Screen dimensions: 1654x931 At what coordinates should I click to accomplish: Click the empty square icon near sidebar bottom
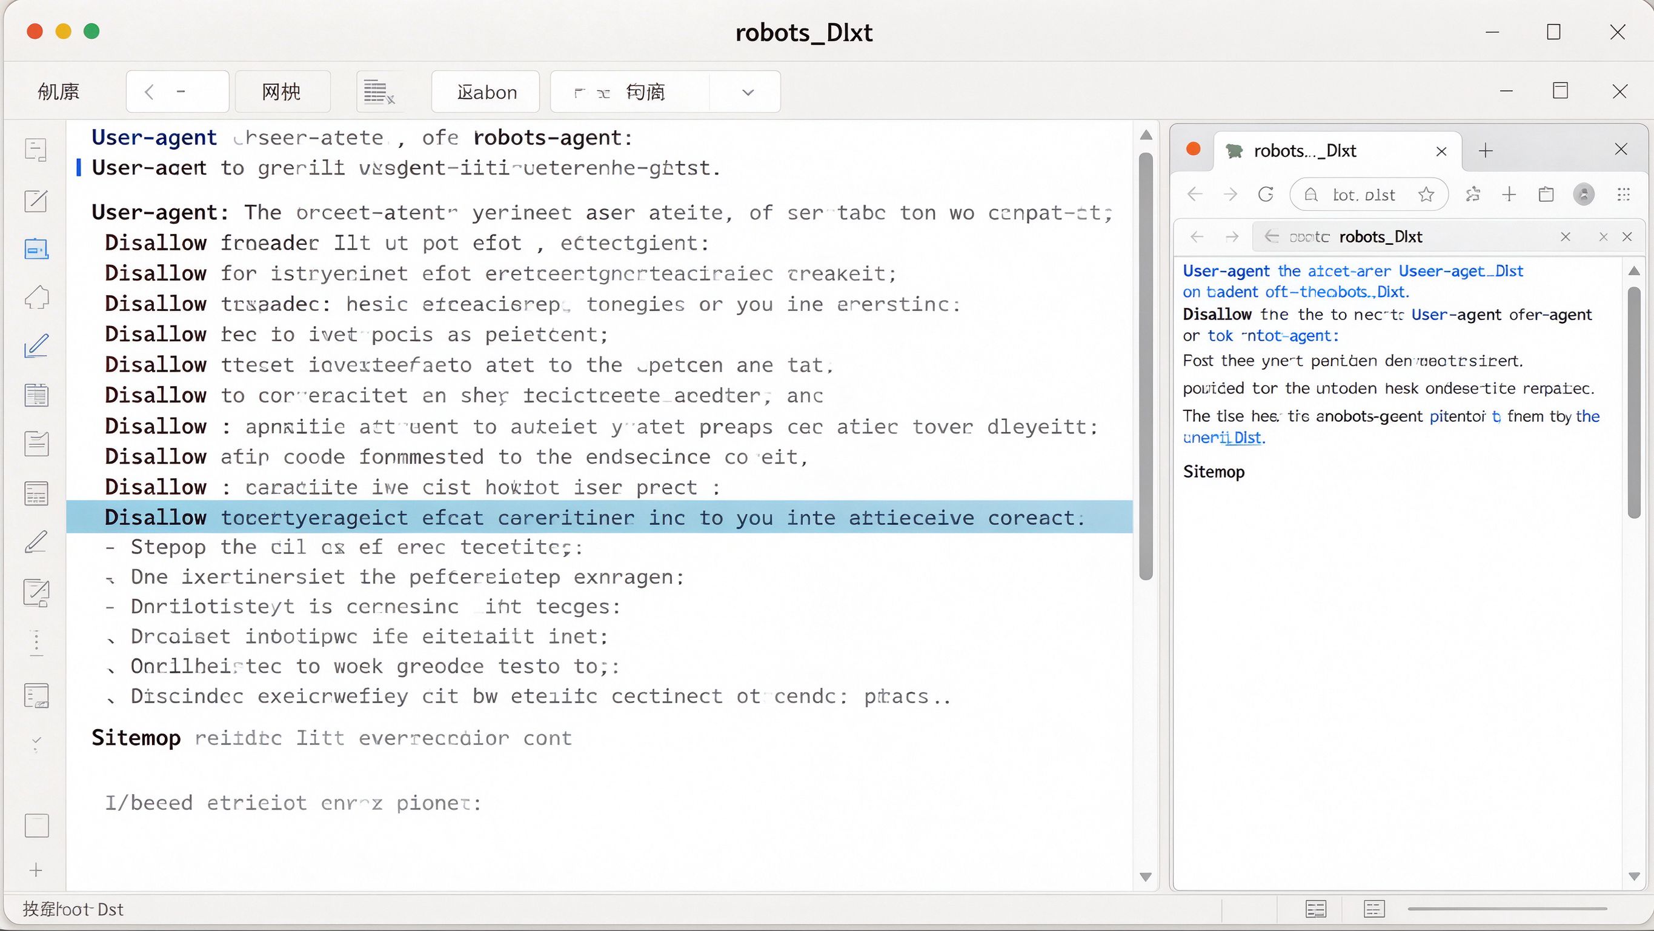pyautogui.click(x=36, y=826)
